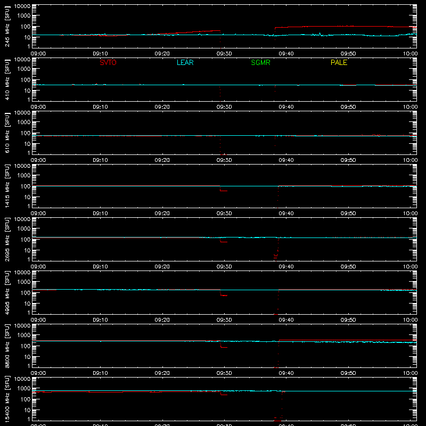Image resolution: width=426 pixels, height=426 pixels.
Task: Click 10:00 tick label under 245 MHz panel
Action: [410, 54]
